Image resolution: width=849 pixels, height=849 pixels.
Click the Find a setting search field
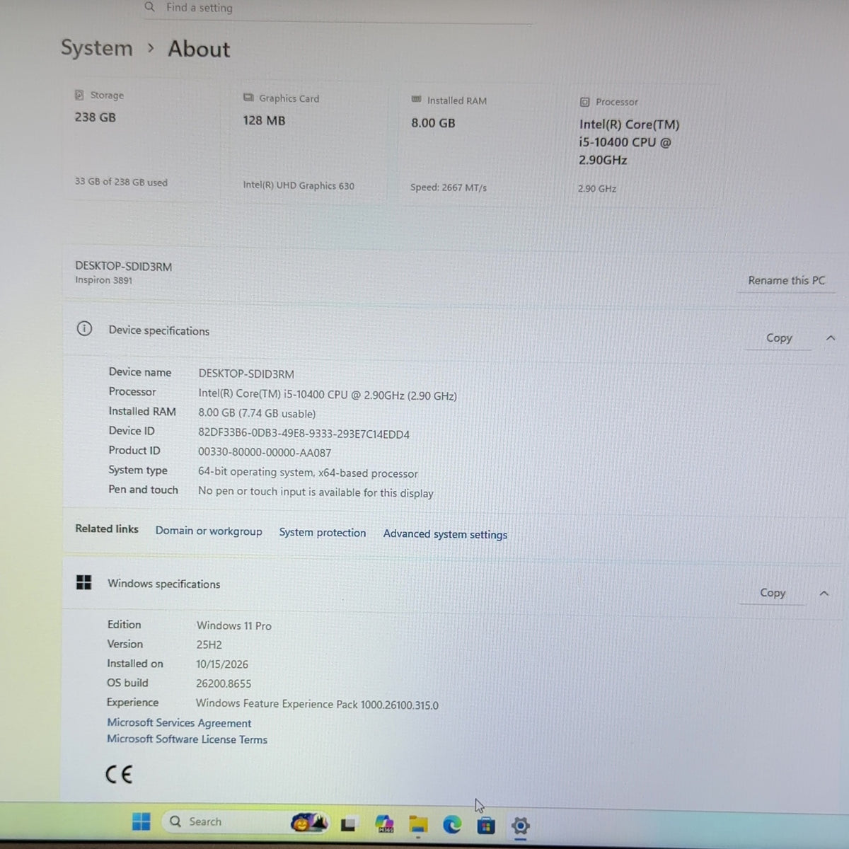click(x=337, y=8)
